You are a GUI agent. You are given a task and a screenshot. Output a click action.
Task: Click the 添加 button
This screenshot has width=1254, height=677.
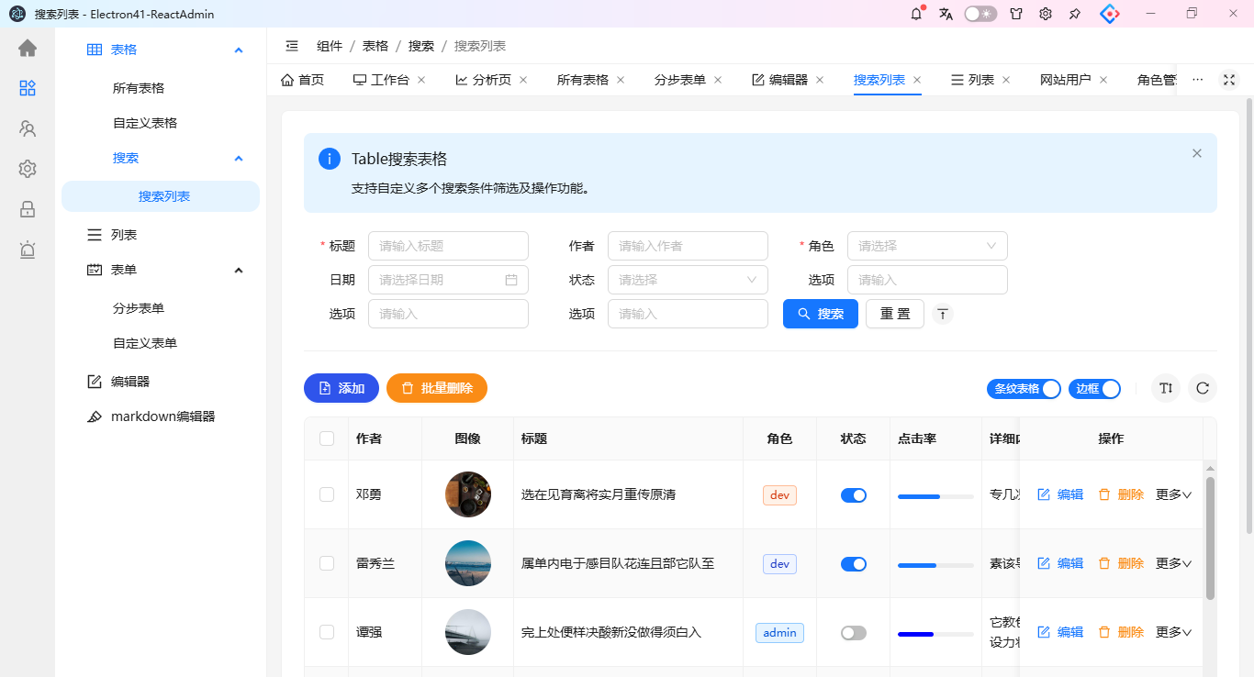(341, 388)
